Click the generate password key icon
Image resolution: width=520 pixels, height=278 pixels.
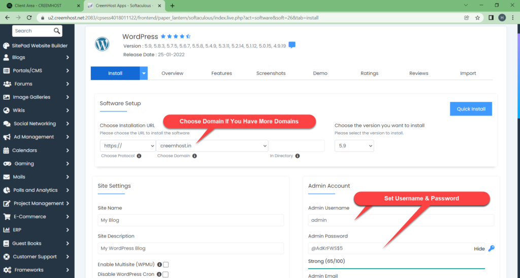[x=492, y=248]
